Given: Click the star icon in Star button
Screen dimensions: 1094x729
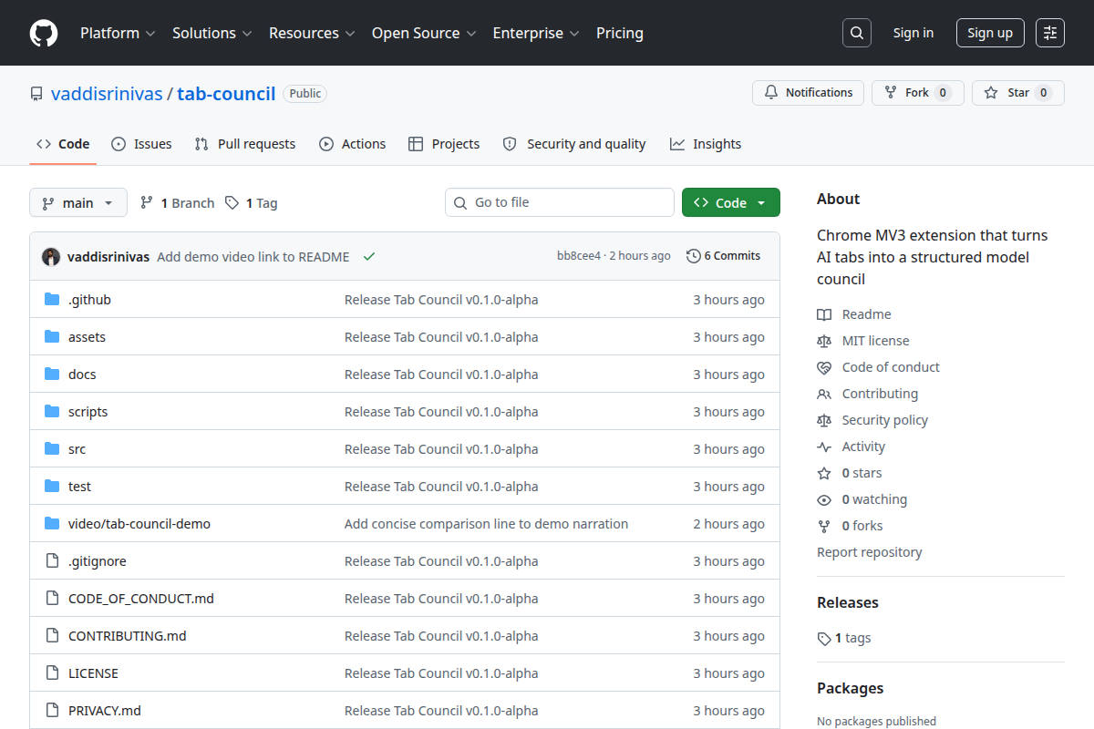Looking at the screenshot, I should [x=991, y=93].
